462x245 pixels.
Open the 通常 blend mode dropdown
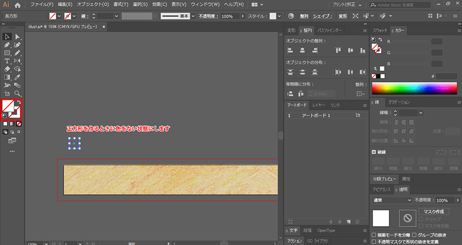392,200
